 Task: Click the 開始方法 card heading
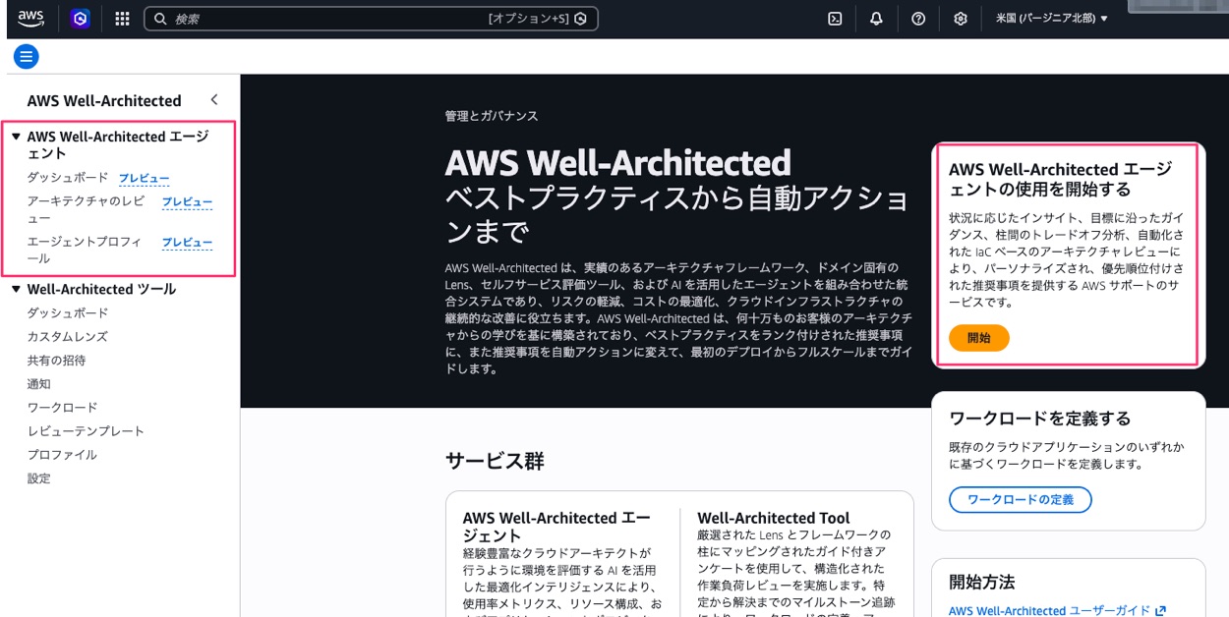(982, 582)
